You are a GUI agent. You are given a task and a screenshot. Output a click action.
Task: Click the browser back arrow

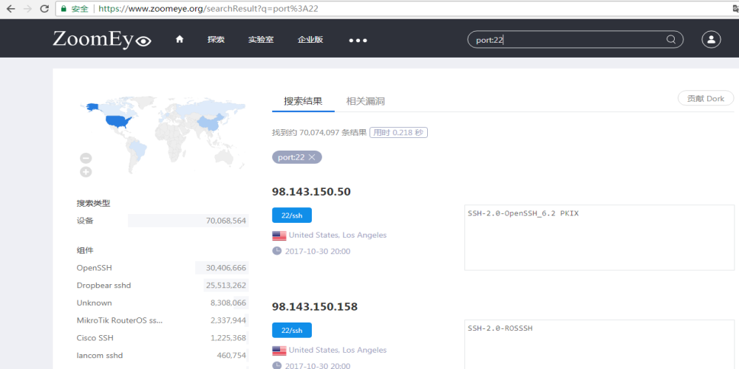pos(10,8)
